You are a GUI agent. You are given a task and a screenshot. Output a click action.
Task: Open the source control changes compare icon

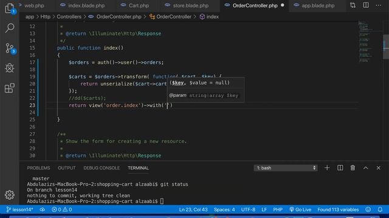(353, 5)
